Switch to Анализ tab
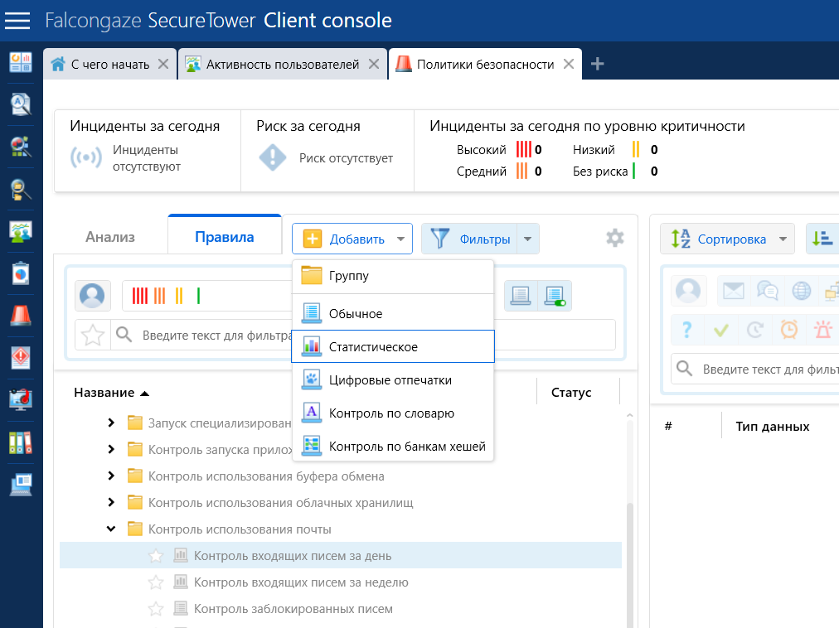Screen dimensions: 839x628 110,237
